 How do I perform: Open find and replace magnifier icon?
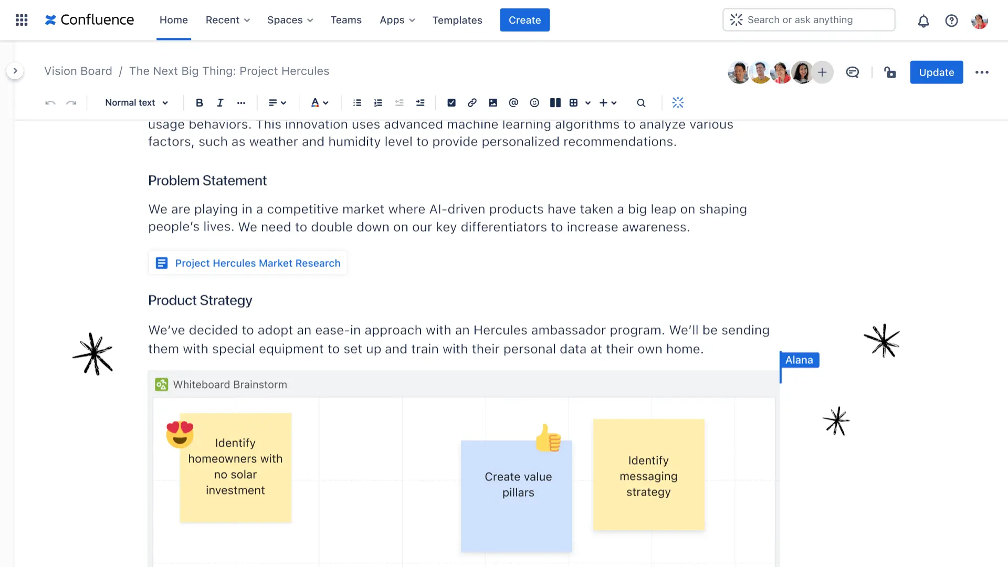tap(641, 103)
